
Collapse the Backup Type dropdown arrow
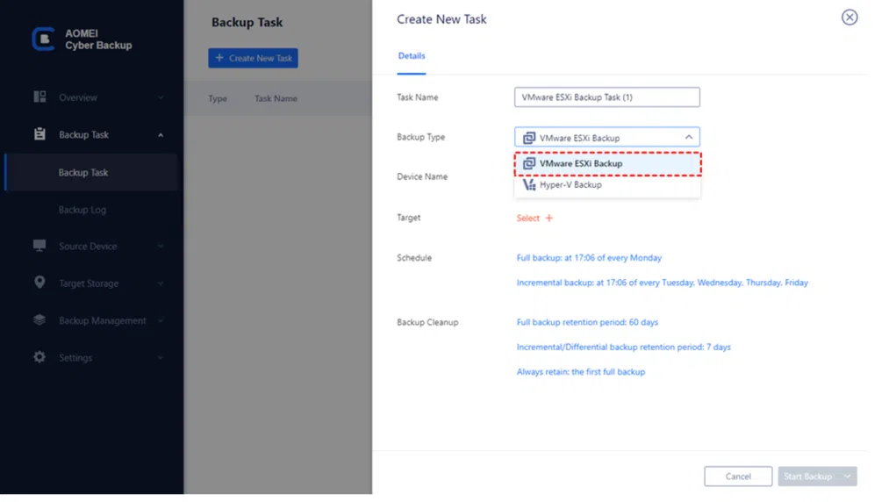[689, 137]
